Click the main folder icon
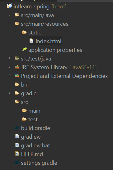The height and width of the screenshot is (170, 113). coord(24,110)
